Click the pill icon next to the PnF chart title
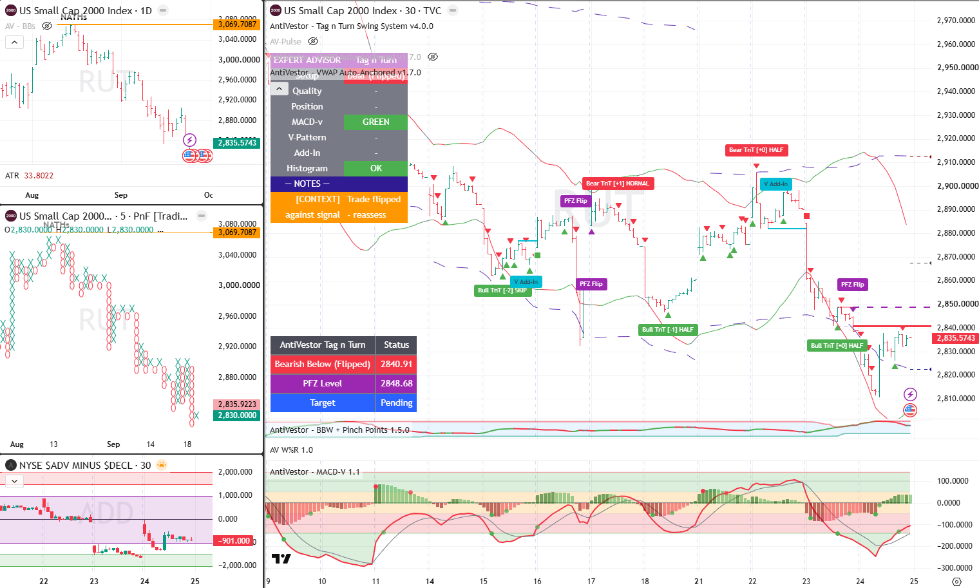979x588 pixels. [202, 216]
